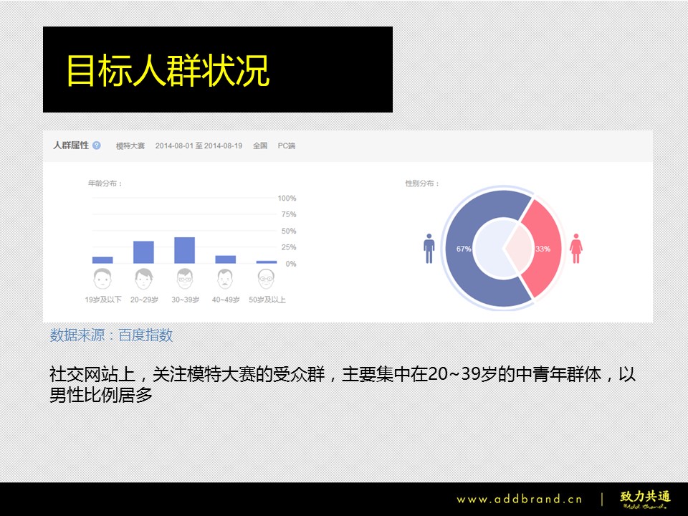Click the summary paragraph starting 社交网站上

(343, 384)
